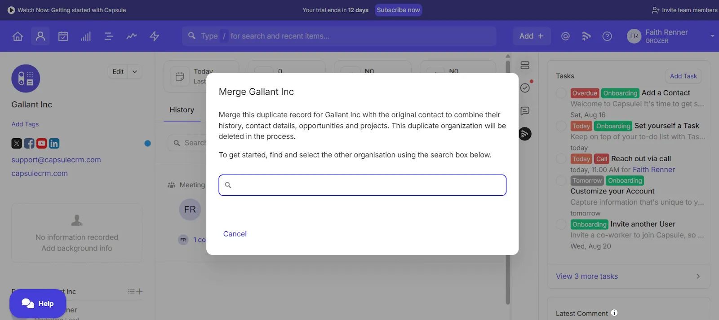719x320 pixels.
Task: Cancel the Merge Gallant Inc dialog
Action: (x=235, y=234)
